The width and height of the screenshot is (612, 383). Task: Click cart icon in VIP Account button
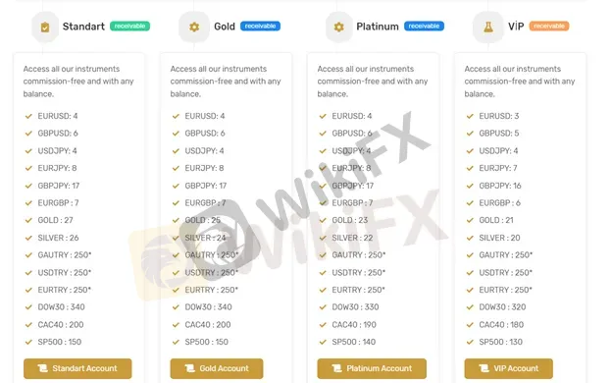click(484, 368)
